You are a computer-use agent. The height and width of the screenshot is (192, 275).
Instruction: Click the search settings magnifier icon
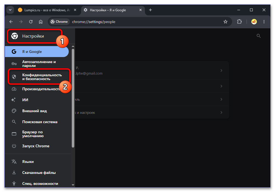258,36
